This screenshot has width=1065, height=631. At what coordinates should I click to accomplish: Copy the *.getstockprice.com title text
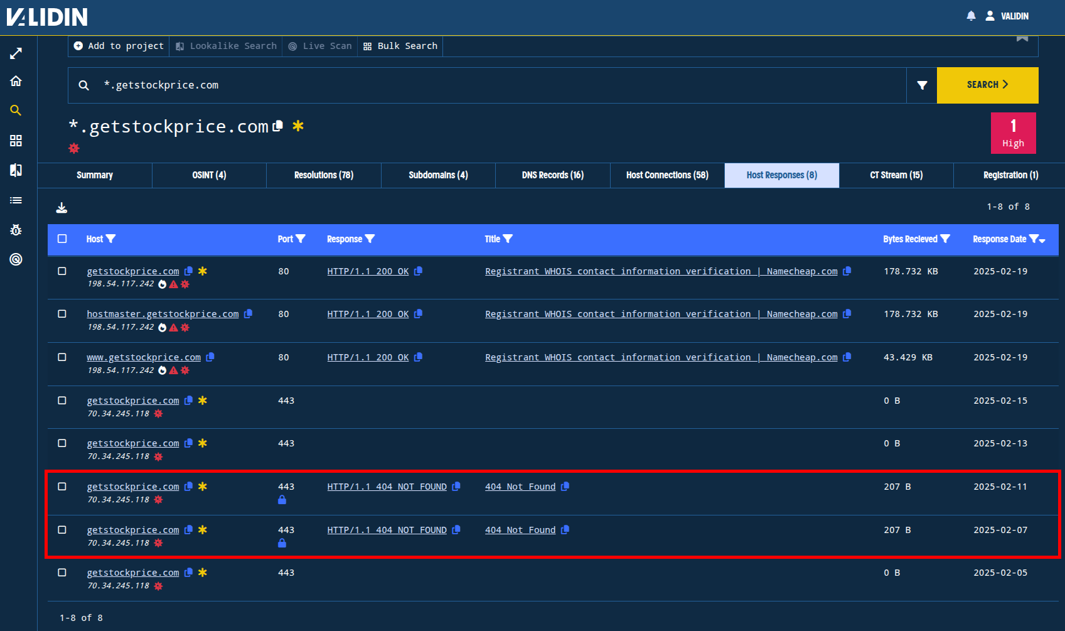pos(278,126)
